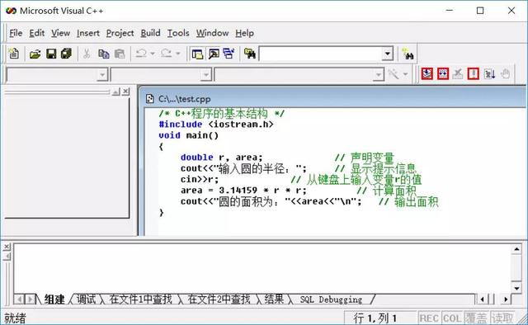528x325 pixels.
Task: Click the output pane scroll down arrow
Action: [516, 288]
